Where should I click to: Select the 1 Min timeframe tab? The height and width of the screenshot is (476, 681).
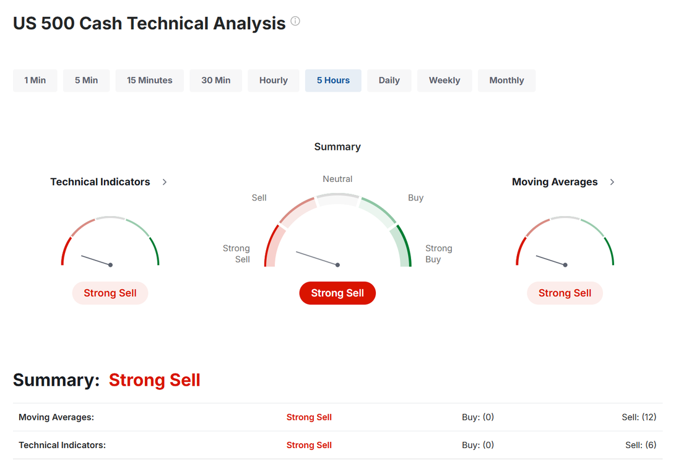pyautogui.click(x=35, y=80)
